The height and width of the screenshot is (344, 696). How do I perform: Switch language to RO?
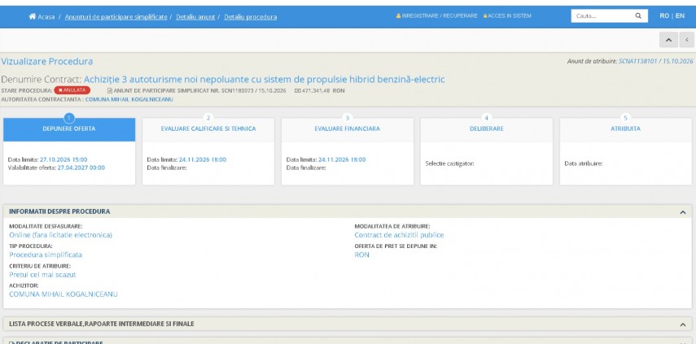click(x=664, y=16)
